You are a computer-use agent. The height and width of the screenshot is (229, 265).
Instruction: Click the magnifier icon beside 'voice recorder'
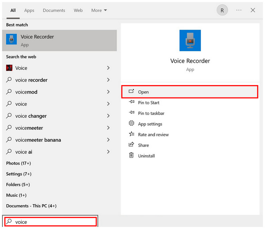click(x=9, y=80)
